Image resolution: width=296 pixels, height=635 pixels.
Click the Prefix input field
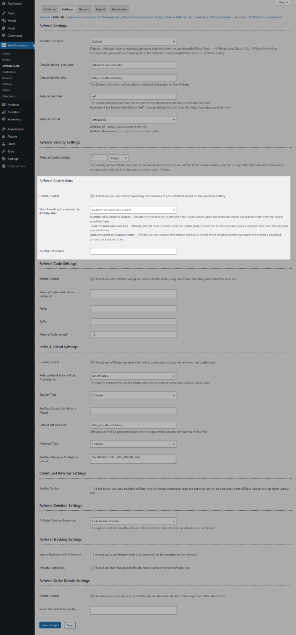(133, 309)
